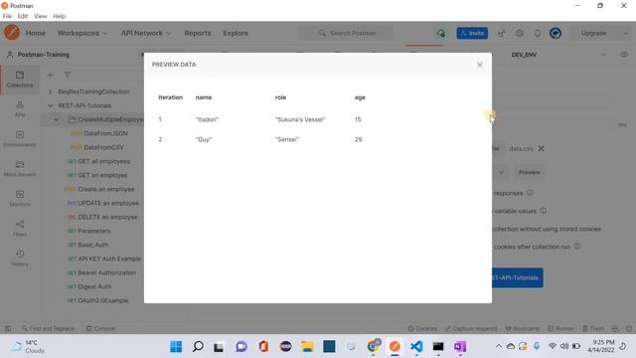Click the two-pane layout icon in the status bar
This screenshot has height=358, width=636.
point(615,328)
